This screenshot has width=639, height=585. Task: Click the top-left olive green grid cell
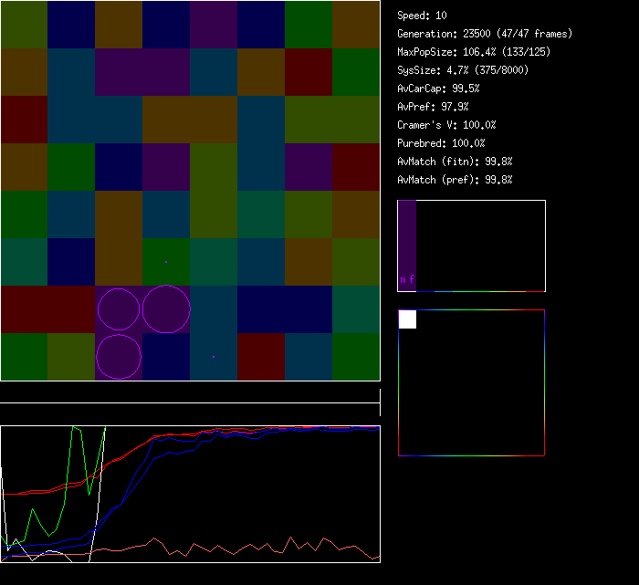24,24
